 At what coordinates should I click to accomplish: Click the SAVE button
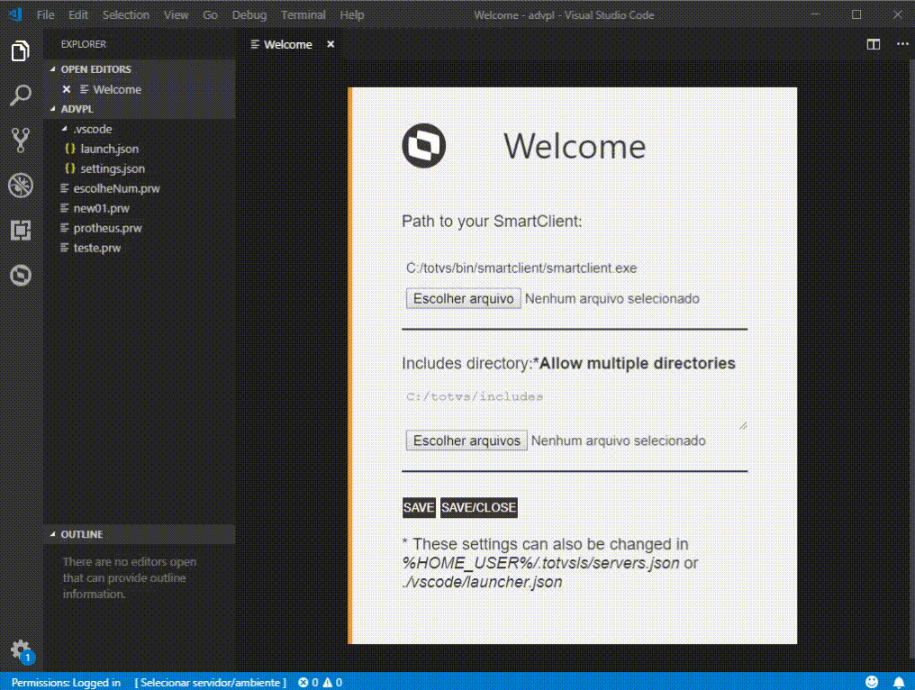tap(419, 507)
